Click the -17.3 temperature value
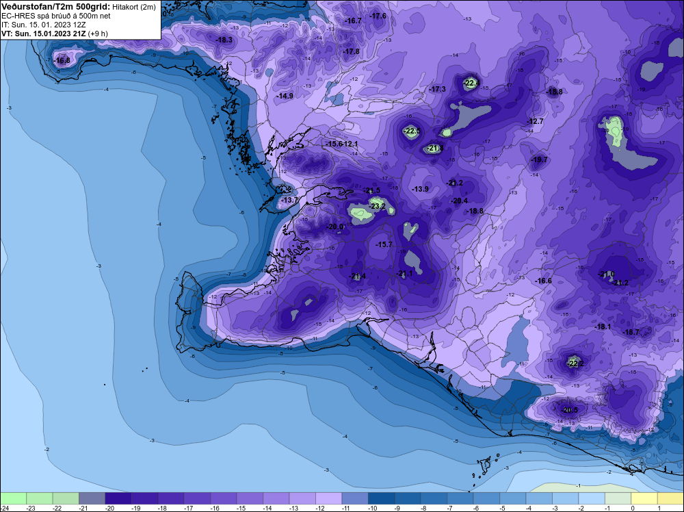This screenshot has height=512, width=684. click(438, 89)
